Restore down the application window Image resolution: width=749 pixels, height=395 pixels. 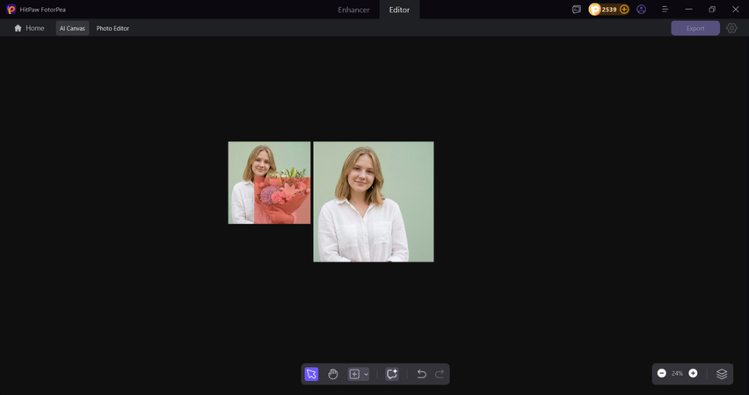(712, 9)
